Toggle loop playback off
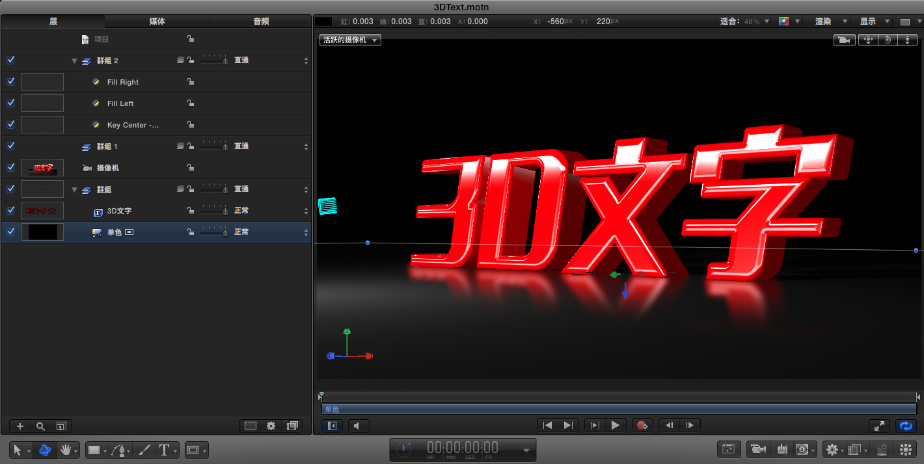 (x=906, y=426)
